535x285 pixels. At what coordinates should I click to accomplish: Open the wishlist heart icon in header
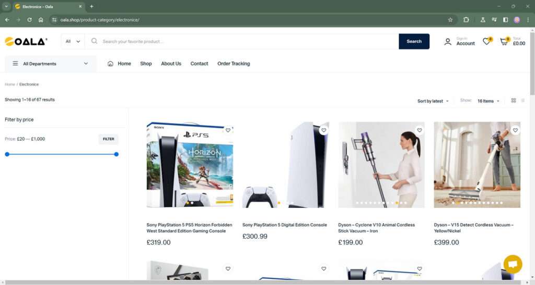487,42
